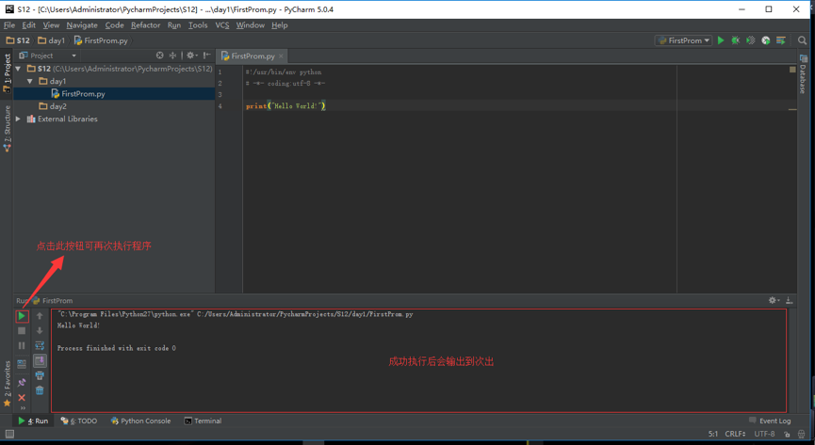Click Scroll from Source target icon

tap(159, 56)
